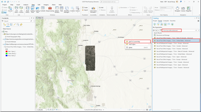
Task: Collapse the Map node in Contents
Action: coord(2,31)
